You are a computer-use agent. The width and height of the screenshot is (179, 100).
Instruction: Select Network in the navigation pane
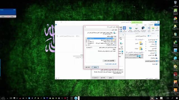point(155,64)
